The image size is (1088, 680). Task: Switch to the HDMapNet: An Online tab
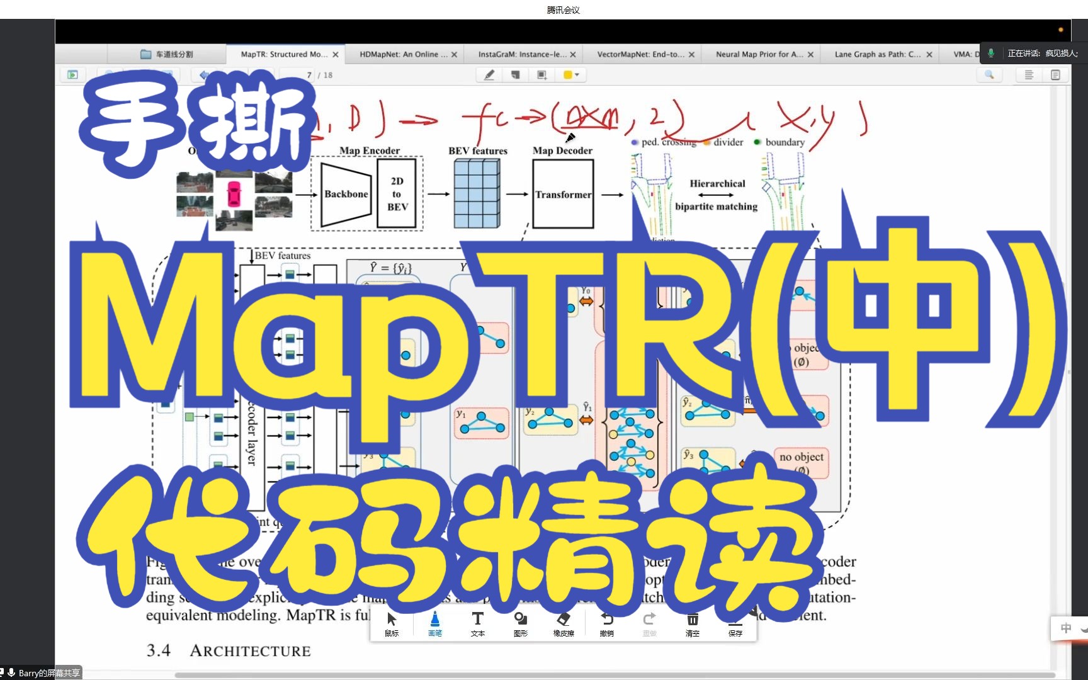tap(403, 54)
